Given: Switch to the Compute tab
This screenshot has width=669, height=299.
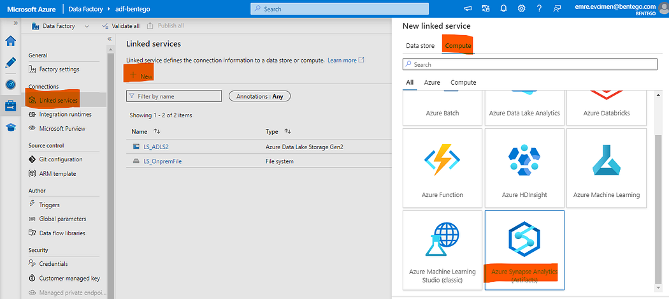Looking at the screenshot, I should (458, 46).
